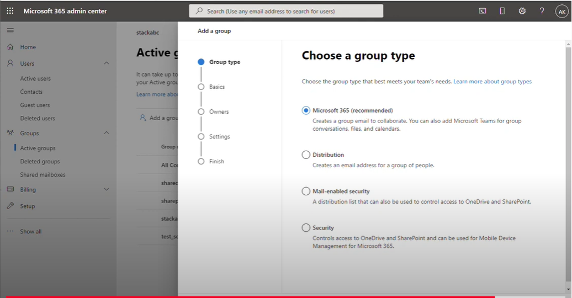Go to Finish wizard step

point(211,161)
